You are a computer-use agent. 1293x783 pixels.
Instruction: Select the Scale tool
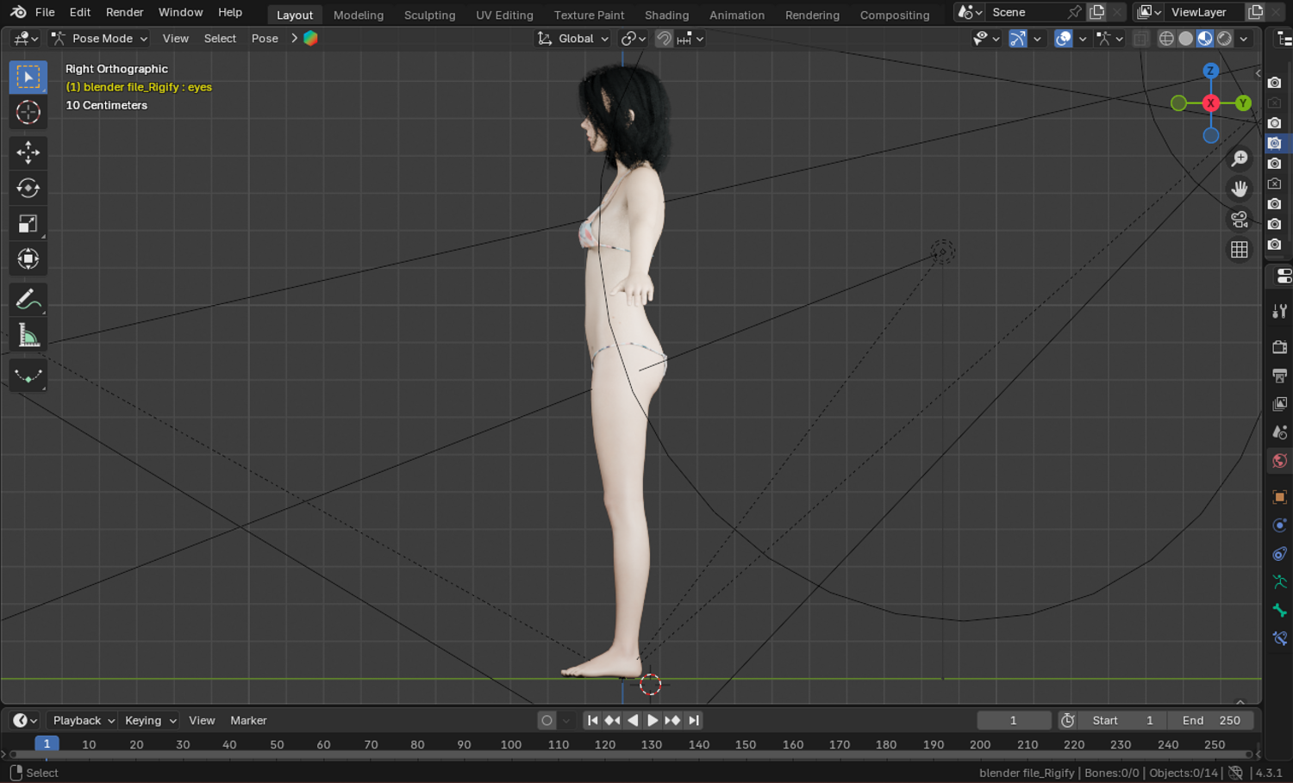tap(28, 224)
